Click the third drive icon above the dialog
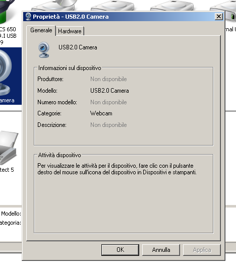 coord(172,6)
